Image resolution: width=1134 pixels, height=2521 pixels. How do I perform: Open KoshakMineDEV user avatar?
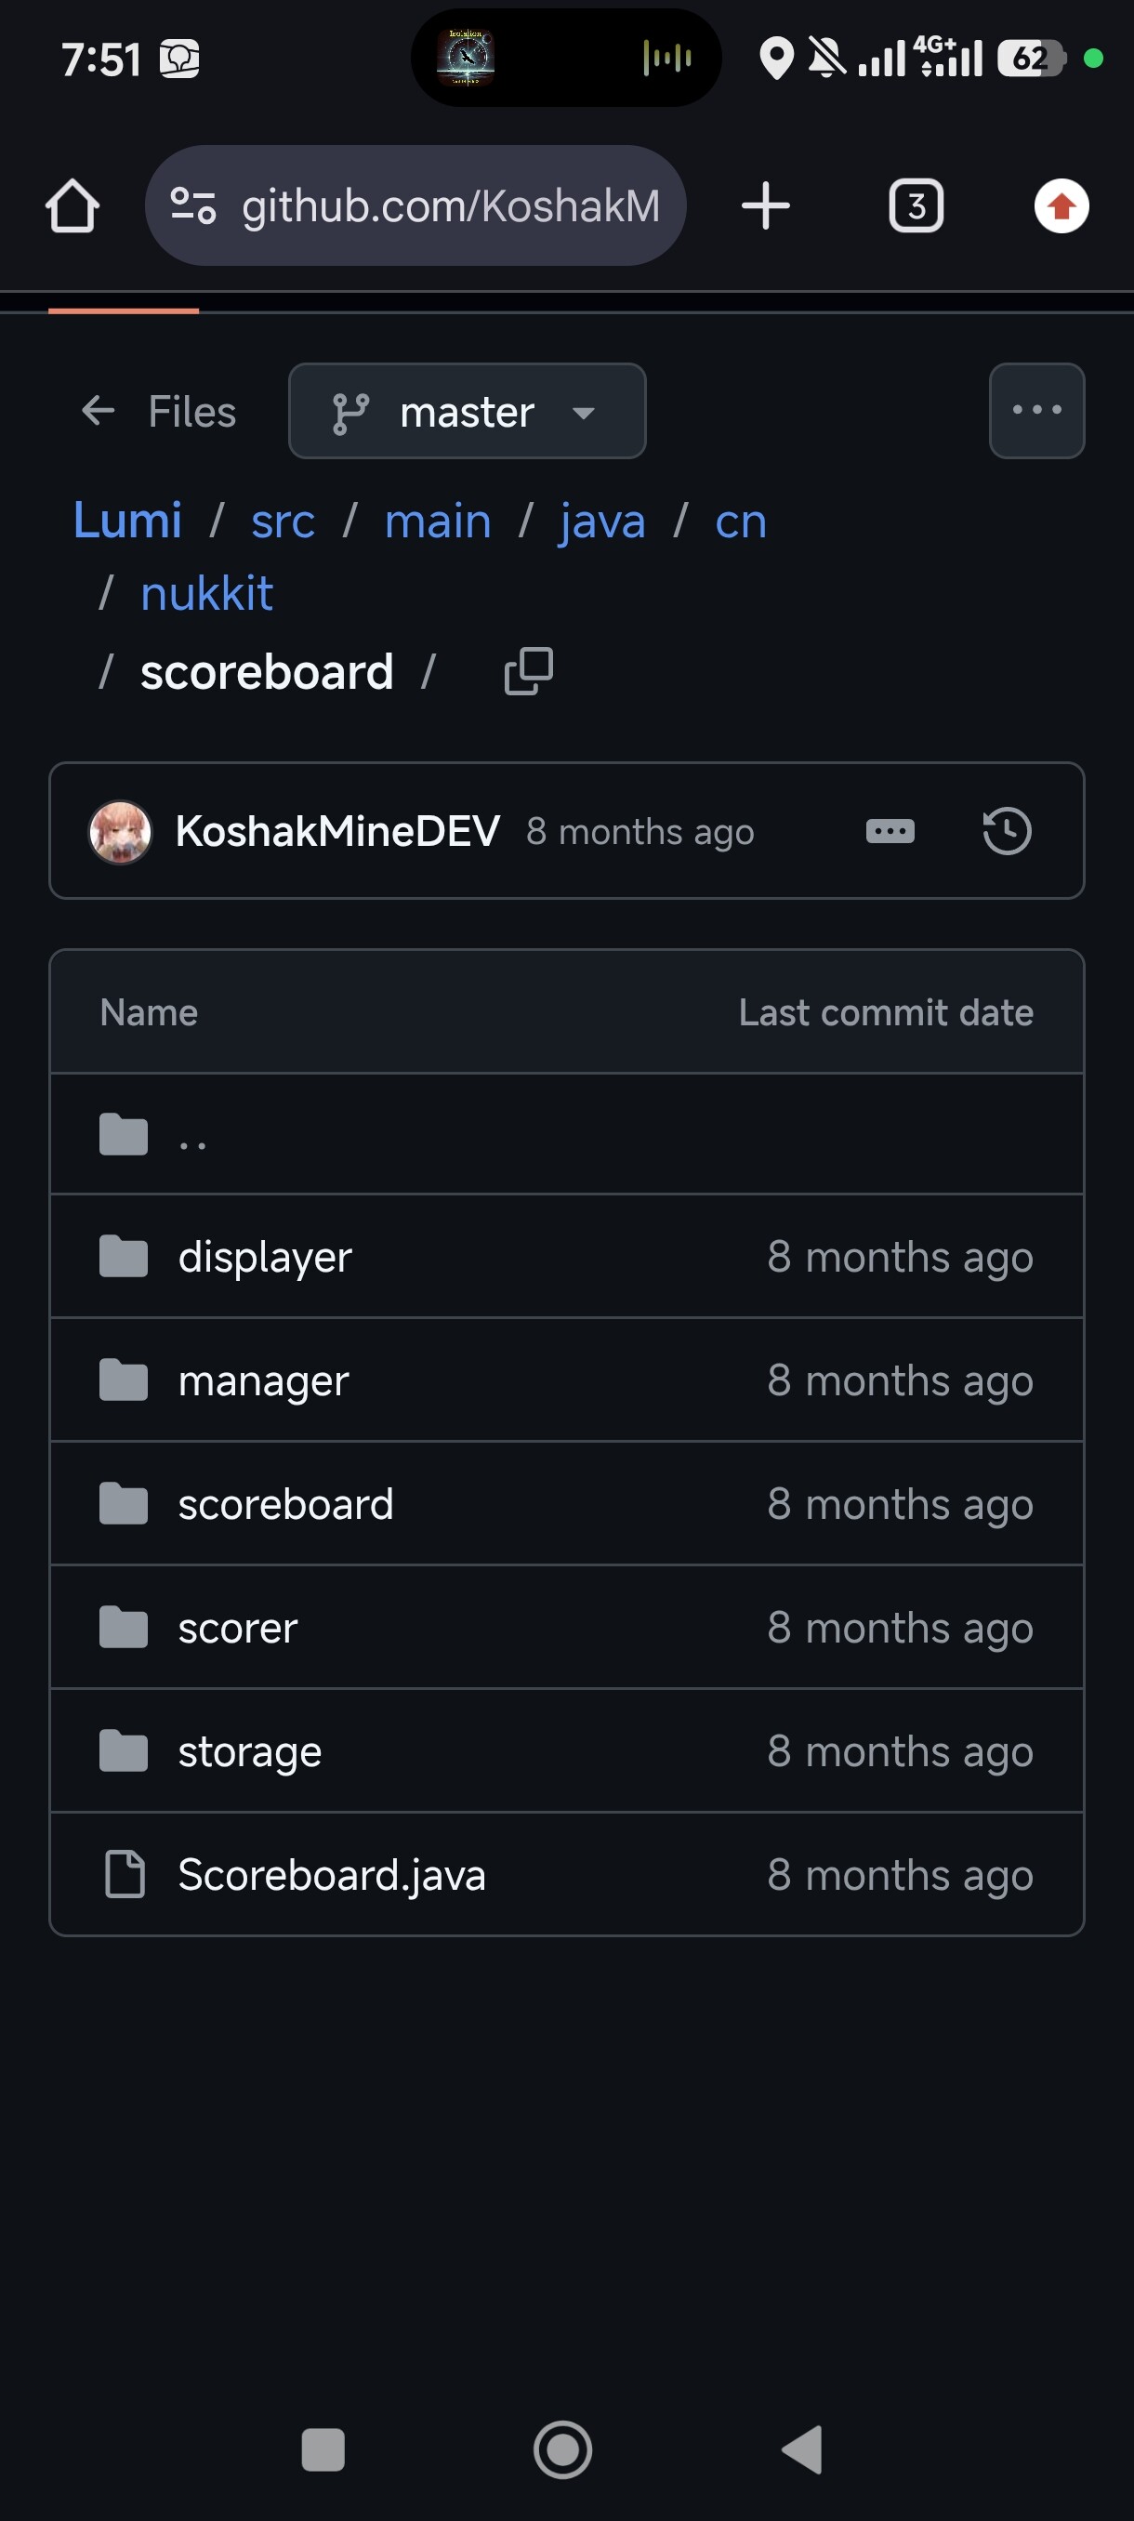click(120, 831)
